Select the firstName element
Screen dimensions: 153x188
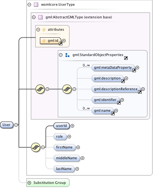(x=64, y=147)
